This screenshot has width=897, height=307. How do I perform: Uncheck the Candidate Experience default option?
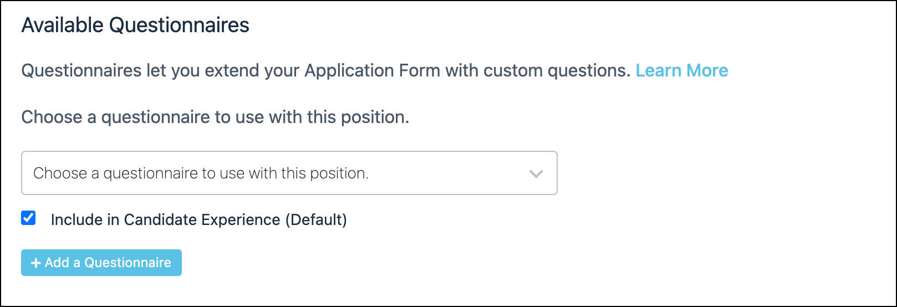pyautogui.click(x=28, y=218)
